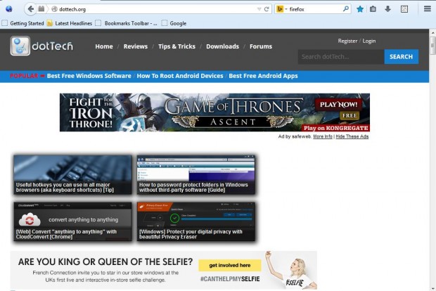Image resolution: width=436 pixels, height=291 pixels.
Task: Click the scrollbar up arrow
Action: 432,33
